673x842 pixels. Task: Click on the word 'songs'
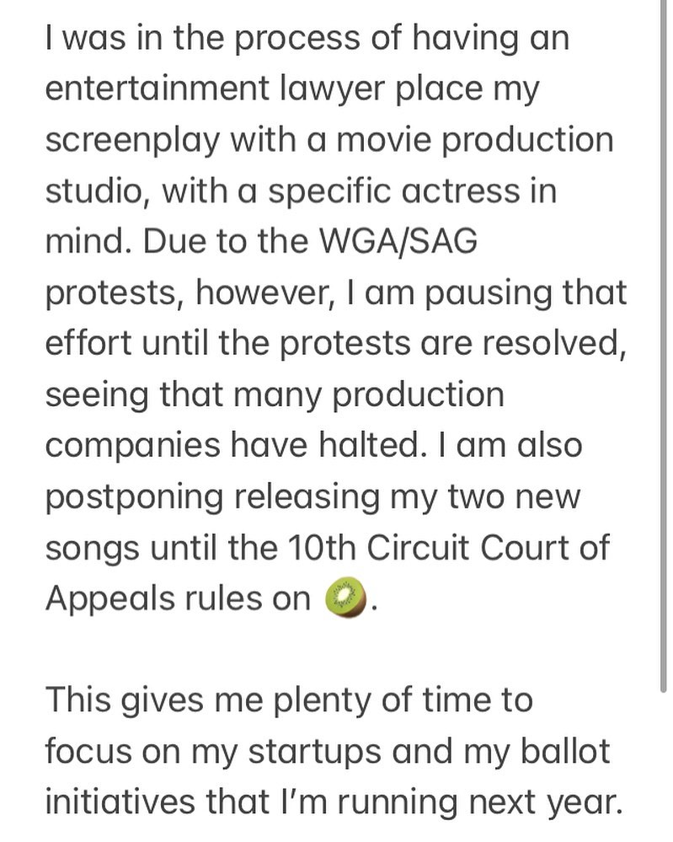(x=91, y=546)
